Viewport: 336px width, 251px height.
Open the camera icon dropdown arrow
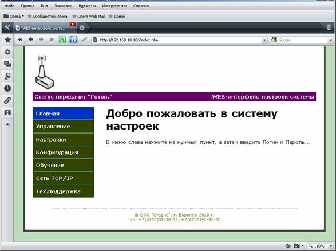pyautogui.click(x=303, y=245)
